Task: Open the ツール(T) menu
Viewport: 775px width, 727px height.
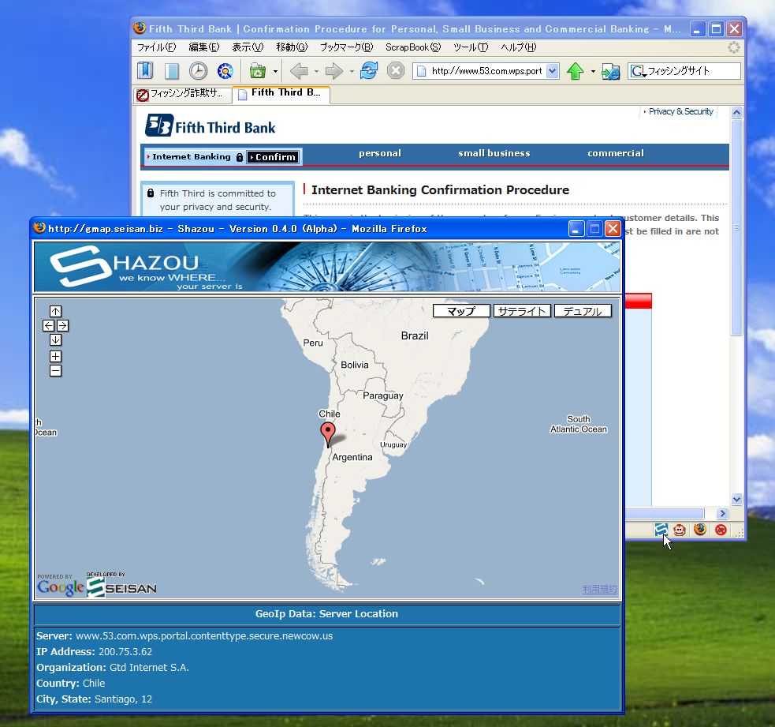Action: pos(471,47)
